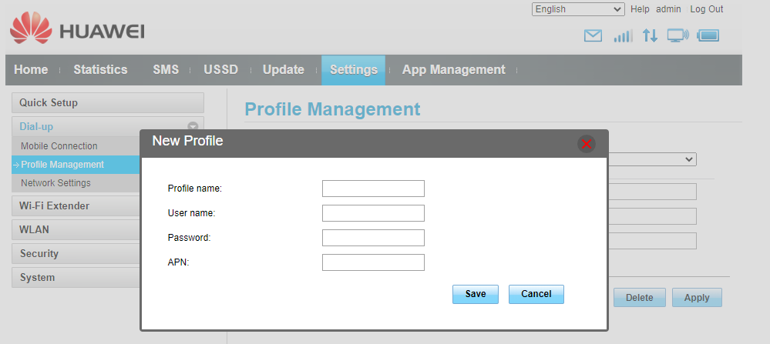Cancel the New Profile dialog
The height and width of the screenshot is (344, 770).
(536, 294)
